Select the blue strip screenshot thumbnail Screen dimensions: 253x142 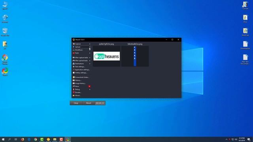[135, 56]
